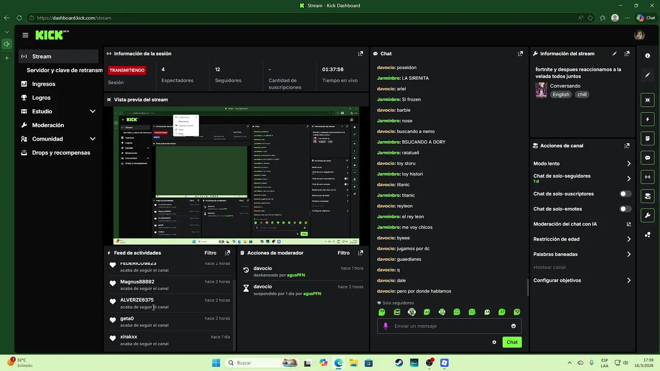Open chat settings gear icon
The image size is (660, 371).
point(494,342)
